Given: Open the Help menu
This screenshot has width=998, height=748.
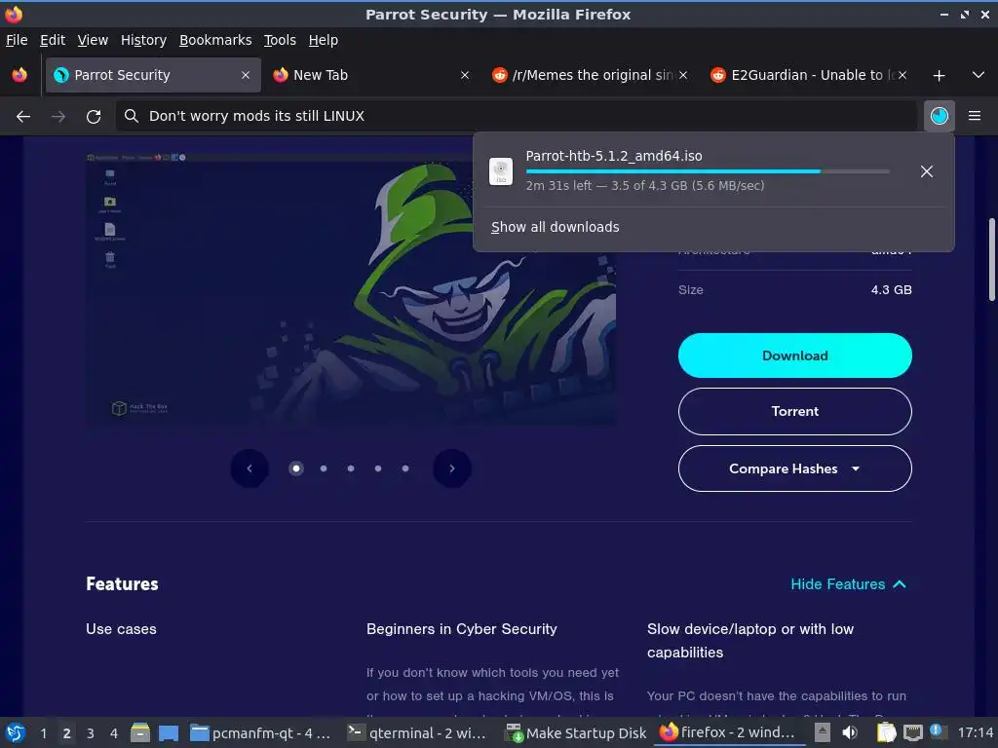Looking at the screenshot, I should [324, 40].
